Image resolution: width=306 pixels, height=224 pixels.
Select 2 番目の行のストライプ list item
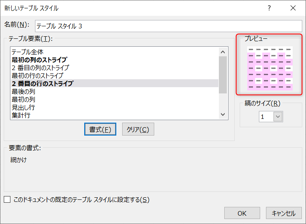(x=115, y=83)
